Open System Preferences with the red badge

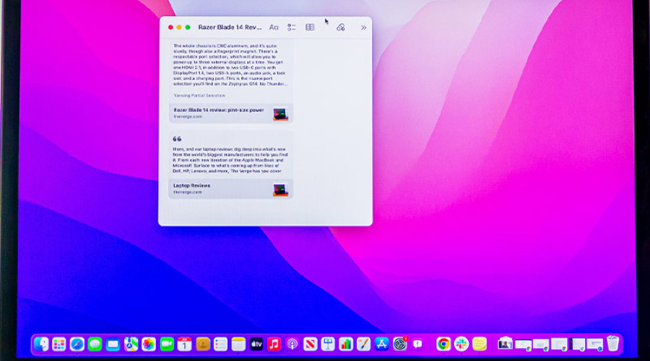(x=400, y=344)
